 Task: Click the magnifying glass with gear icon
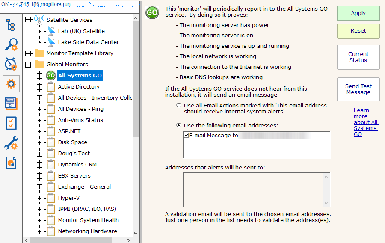[x=11, y=44]
